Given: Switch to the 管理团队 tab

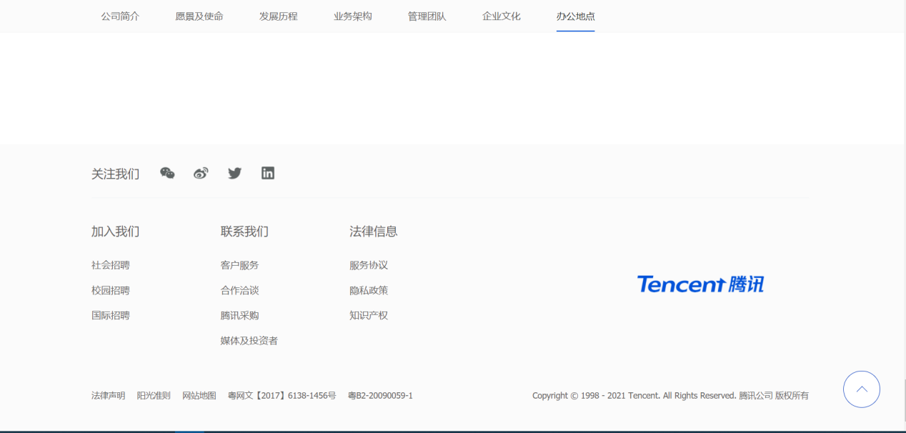Looking at the screenshot, I should click(427, 16).
